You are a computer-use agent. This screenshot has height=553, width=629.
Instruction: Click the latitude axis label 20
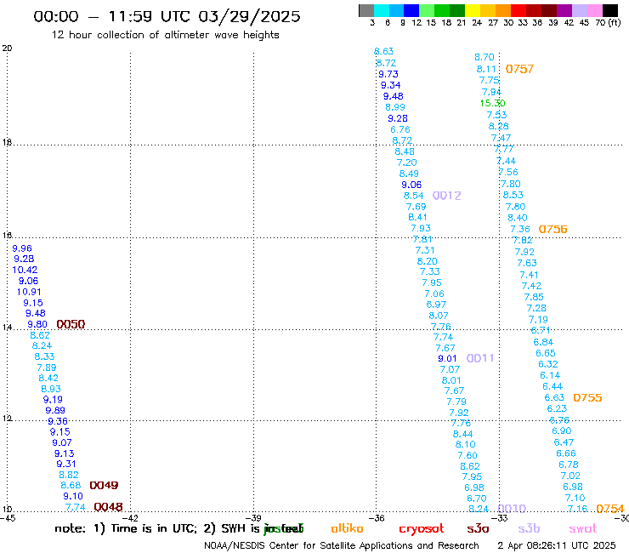(x=7, y=48)
